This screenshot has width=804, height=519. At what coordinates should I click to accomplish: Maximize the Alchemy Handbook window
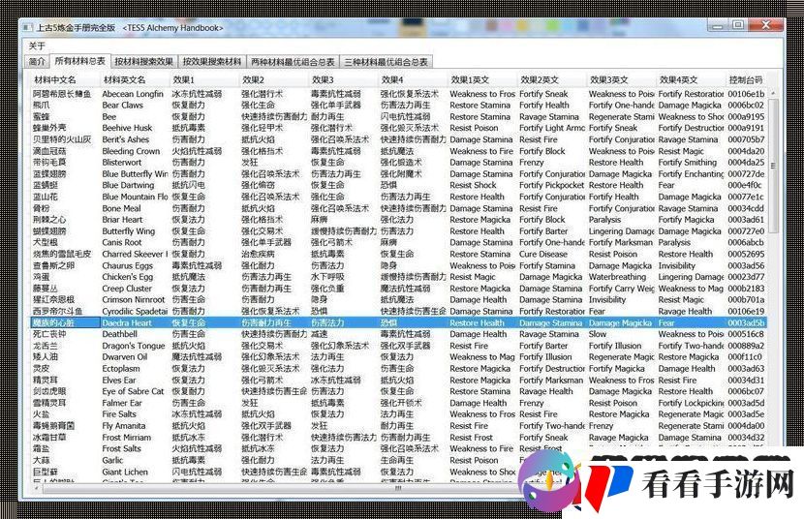tap(738, 25)
